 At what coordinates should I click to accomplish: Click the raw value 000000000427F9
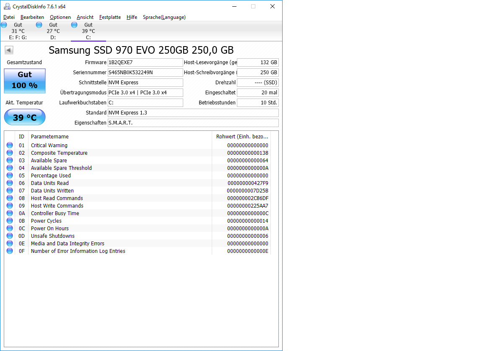pos(248,183)
